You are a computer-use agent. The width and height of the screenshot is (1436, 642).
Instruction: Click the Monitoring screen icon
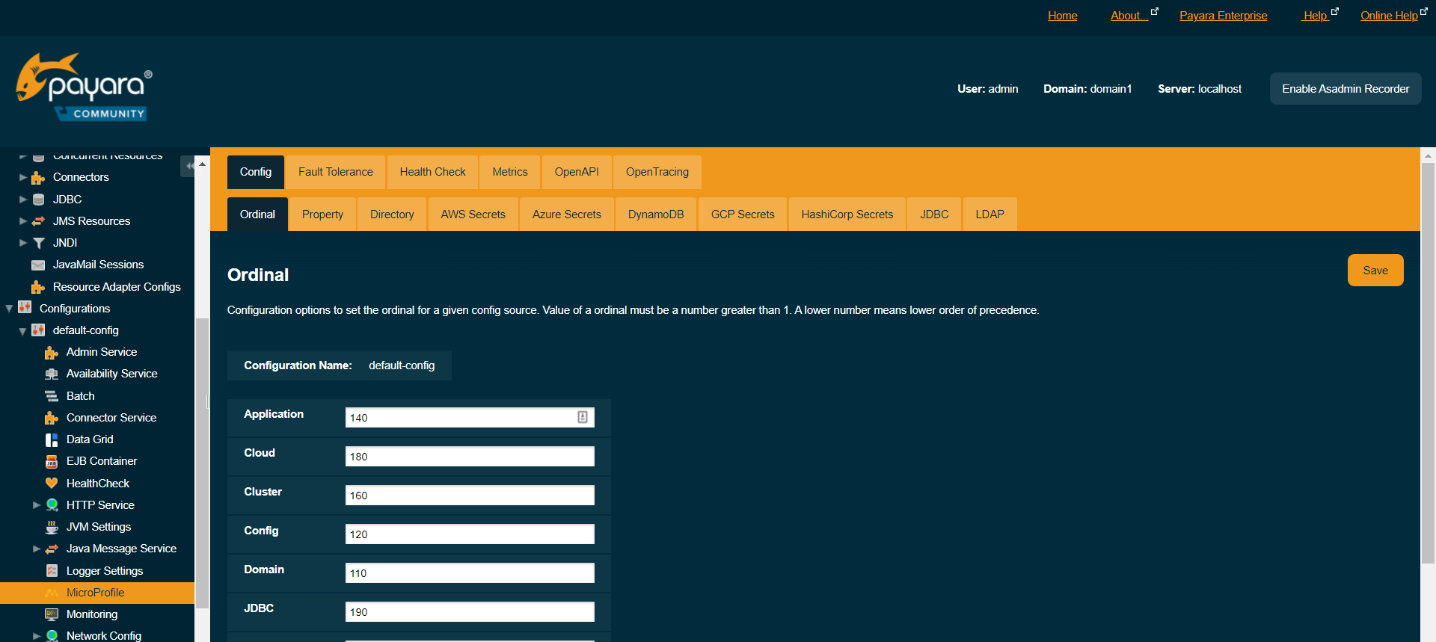(x=52, y=614)
